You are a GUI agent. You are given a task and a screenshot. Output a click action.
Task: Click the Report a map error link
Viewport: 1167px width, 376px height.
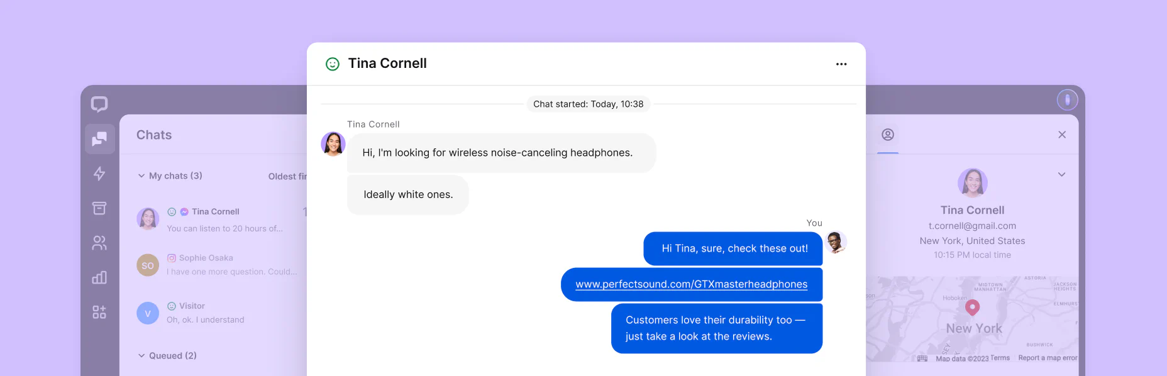click(x=1048, y=357)
